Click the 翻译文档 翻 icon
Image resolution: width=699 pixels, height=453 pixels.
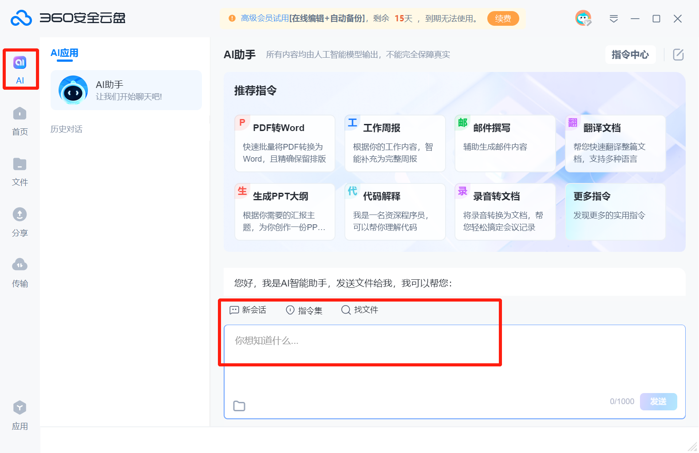(573, 123)
